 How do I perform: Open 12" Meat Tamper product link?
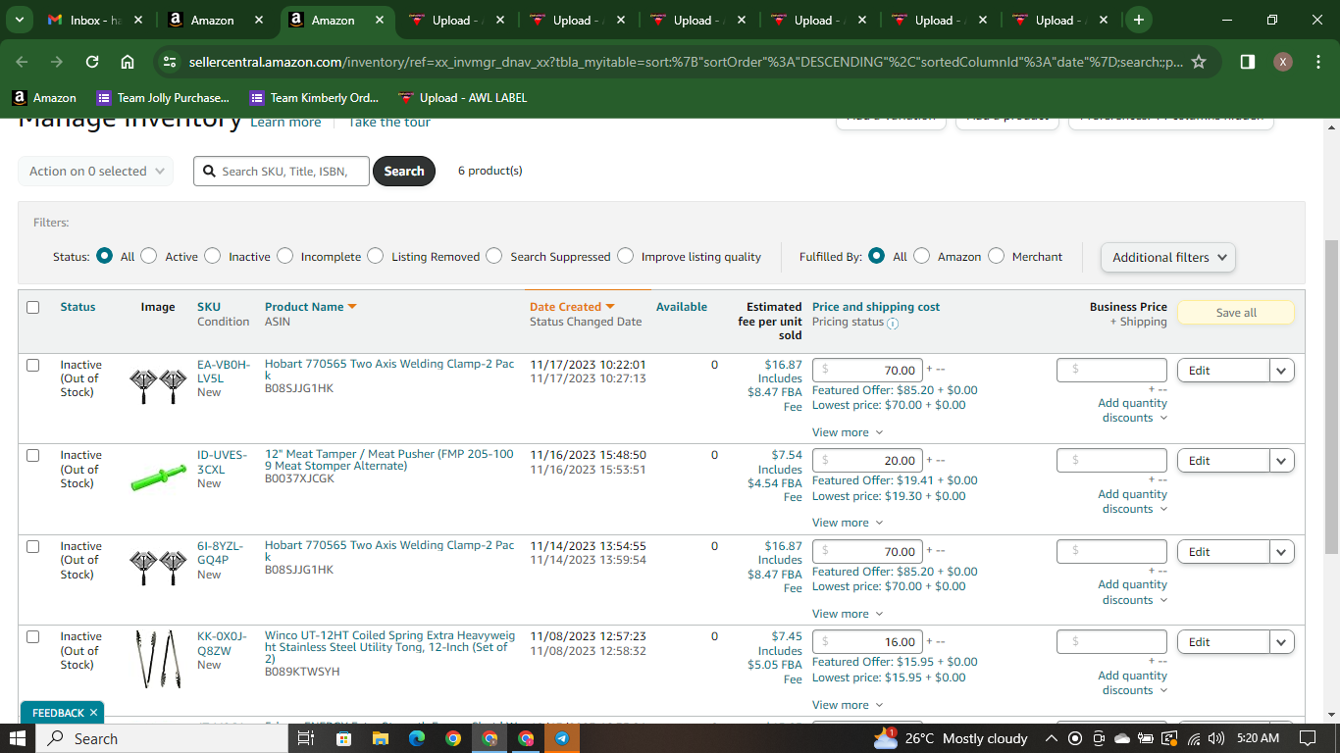click(x=389, y=460)
